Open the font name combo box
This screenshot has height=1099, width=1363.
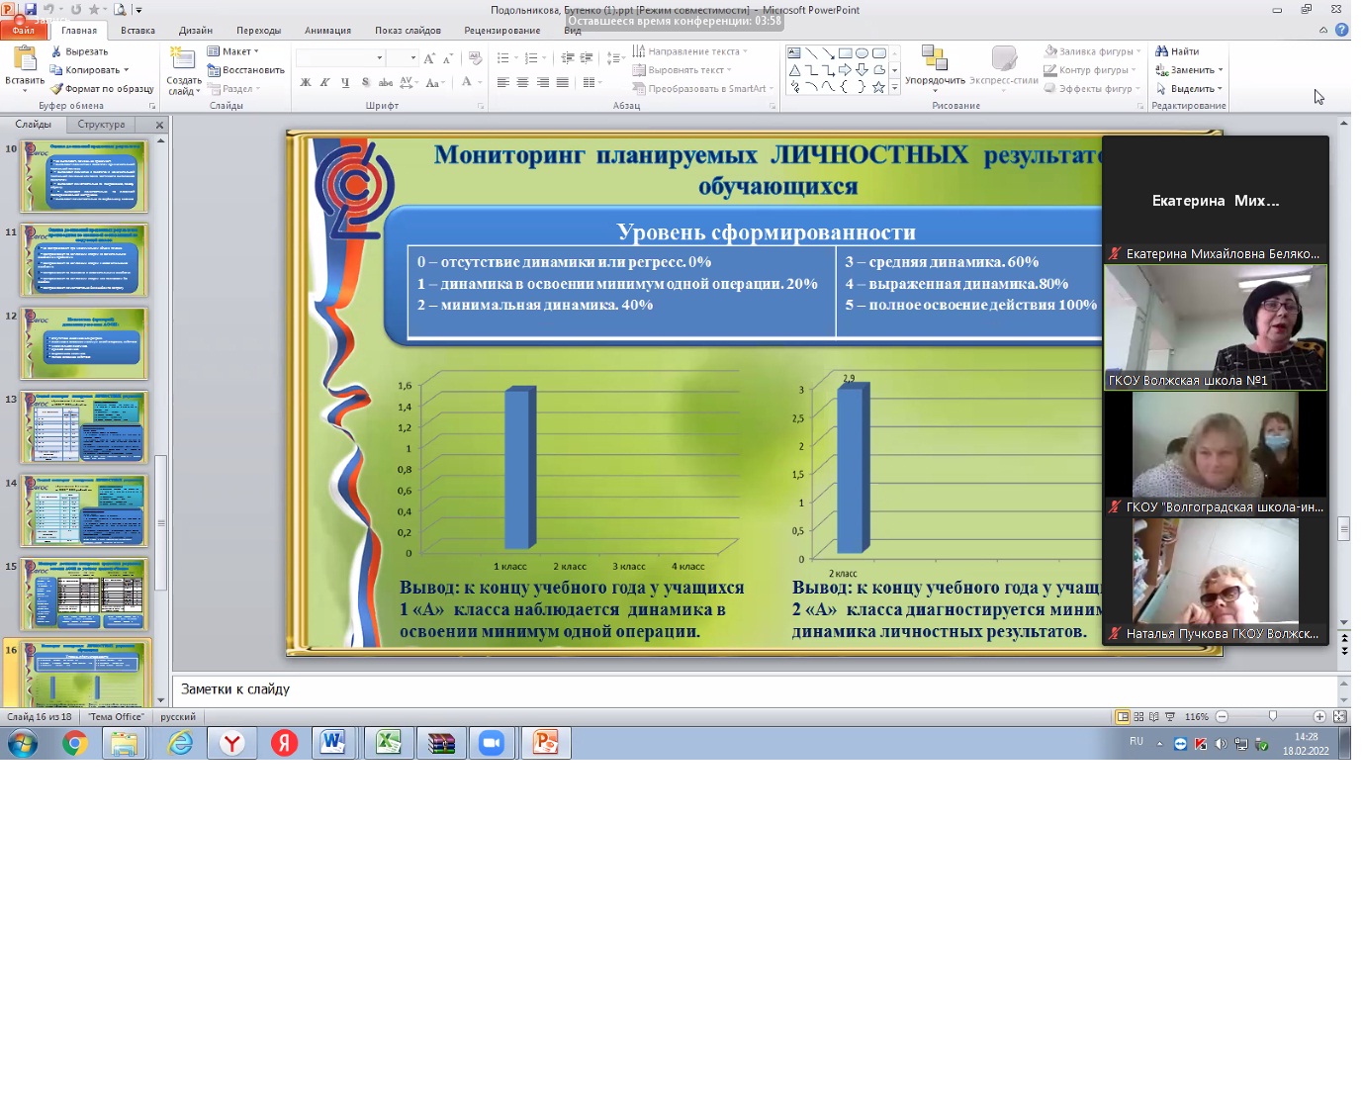(339, 58)
